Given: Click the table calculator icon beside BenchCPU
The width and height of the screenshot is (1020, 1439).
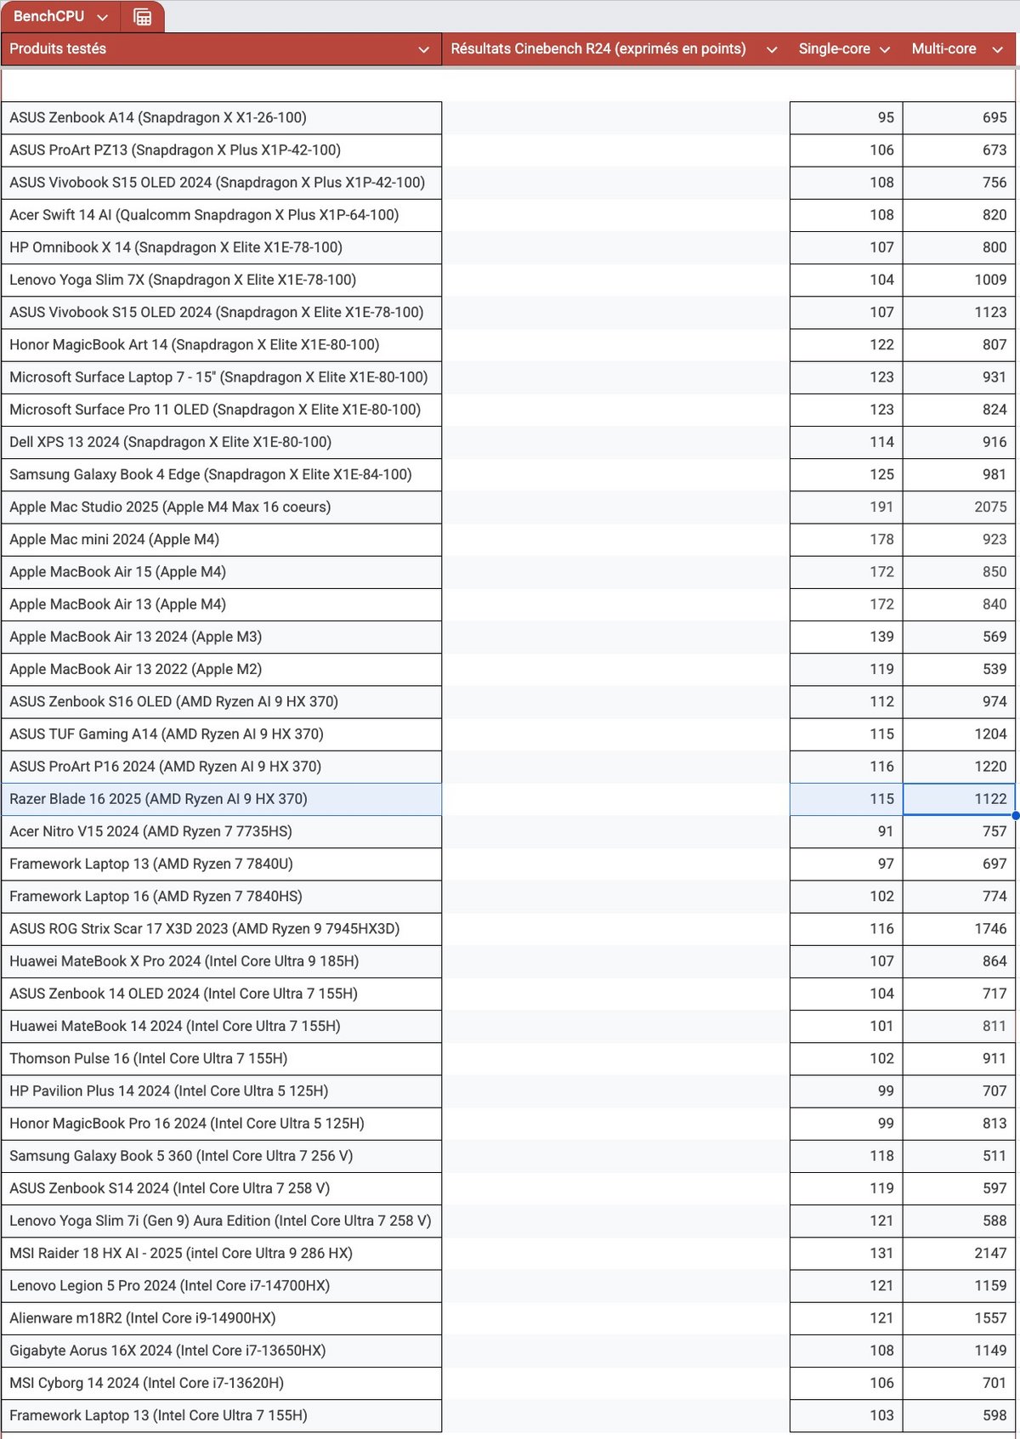Looking at the screenshot, I should tap(143, 17).
